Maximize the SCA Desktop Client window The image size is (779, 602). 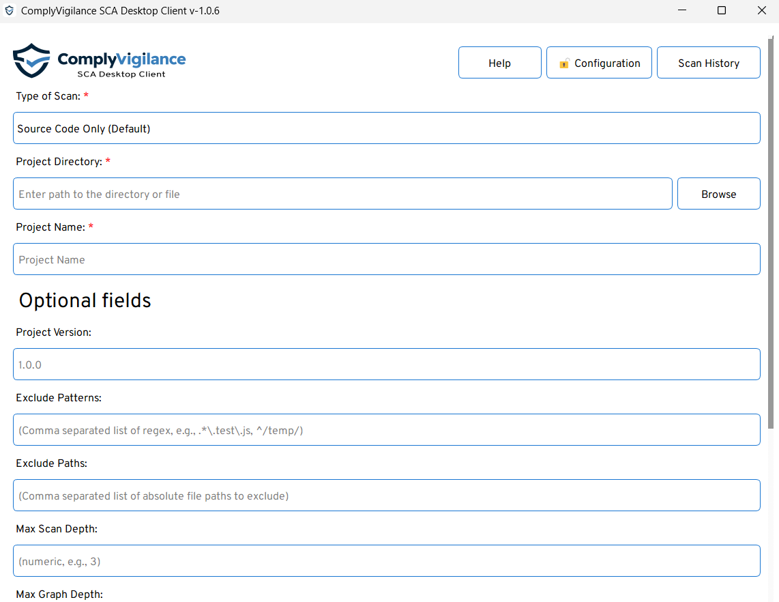click(x=722, y=11)
